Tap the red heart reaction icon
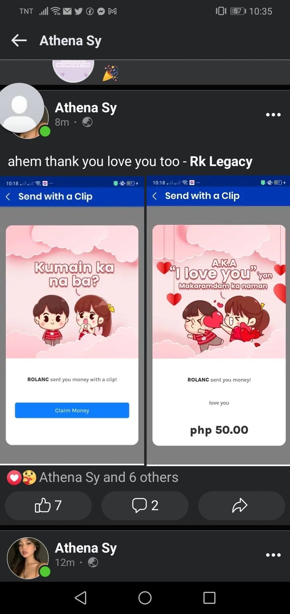 point(14,478)
